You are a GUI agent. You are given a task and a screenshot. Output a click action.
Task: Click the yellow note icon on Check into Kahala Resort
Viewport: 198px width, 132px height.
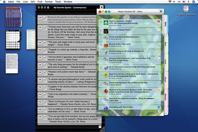click(159, 30)
